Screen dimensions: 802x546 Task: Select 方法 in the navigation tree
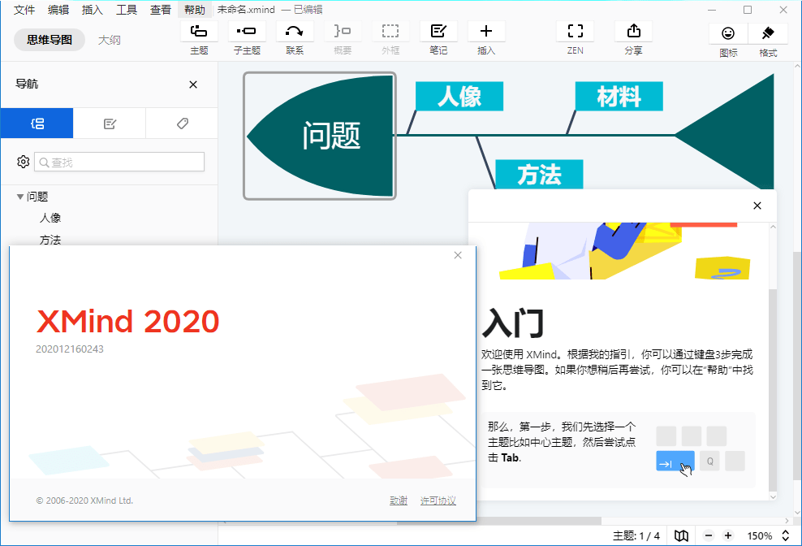coord(50,240)
